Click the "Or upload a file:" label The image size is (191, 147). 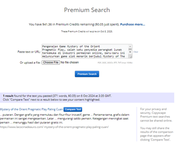point(30,62)
